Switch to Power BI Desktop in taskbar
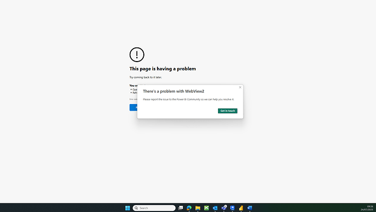Viewport: 376px width, 212px height. pyautogui.click(x=241, y=208)
